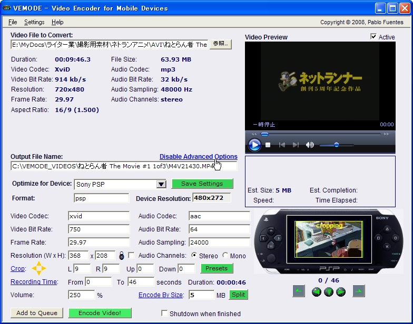413x324 pixels.
Task: Click the video preview seek bar handle
Action: 264,135
